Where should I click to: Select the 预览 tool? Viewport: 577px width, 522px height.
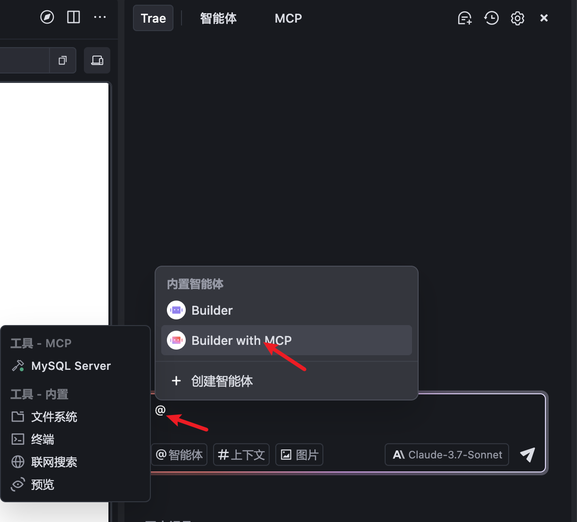click(75, 485)
